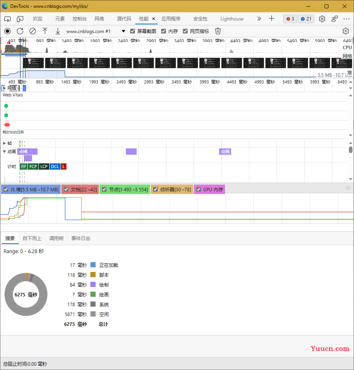Open the memory counters hamburger menu

click(x=348, y=188)
